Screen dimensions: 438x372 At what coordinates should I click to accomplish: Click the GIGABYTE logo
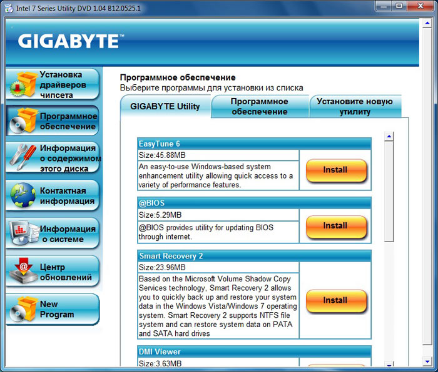[71, 41]
